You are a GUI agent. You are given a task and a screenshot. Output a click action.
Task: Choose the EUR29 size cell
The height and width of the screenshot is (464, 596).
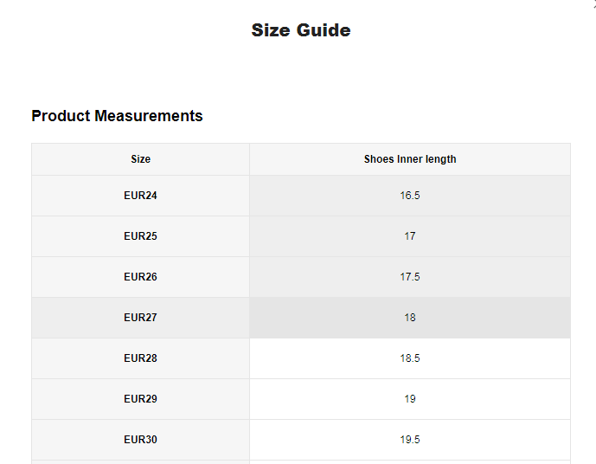click(140, 399)
